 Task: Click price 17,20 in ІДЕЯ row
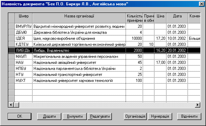160,38
